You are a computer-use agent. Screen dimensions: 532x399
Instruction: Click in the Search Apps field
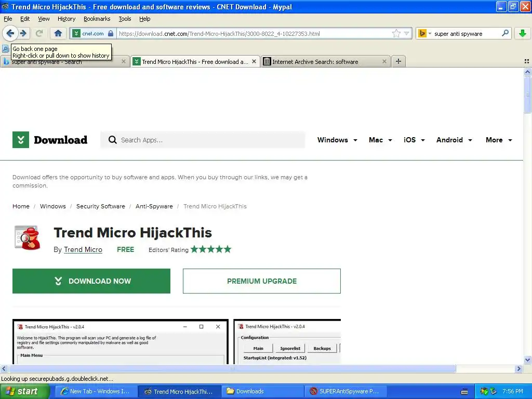[x=203, y=140]
